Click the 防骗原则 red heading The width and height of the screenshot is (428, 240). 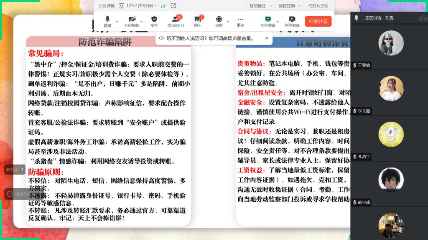46,172
